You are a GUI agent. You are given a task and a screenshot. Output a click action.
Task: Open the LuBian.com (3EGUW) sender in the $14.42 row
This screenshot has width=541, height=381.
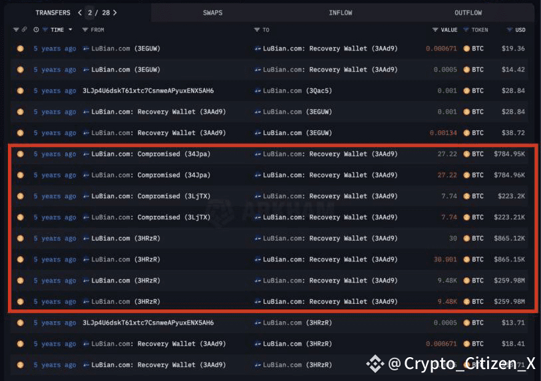[126, 69]
